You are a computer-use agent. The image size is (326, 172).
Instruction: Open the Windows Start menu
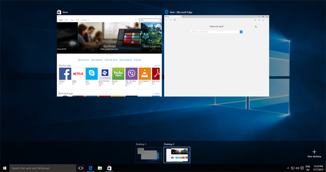click(x=4, y=168)
